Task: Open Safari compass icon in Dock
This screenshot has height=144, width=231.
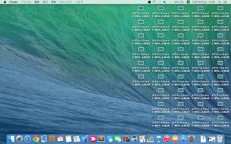Action: (x=28, y=139)
